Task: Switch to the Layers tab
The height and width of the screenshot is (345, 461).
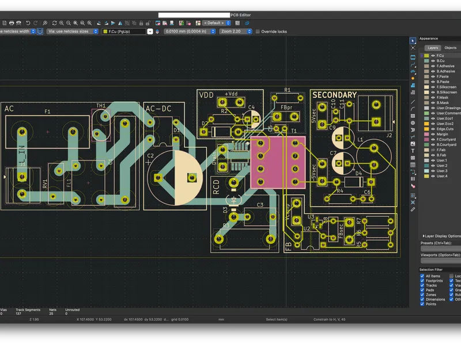Action: coord(433,48)
